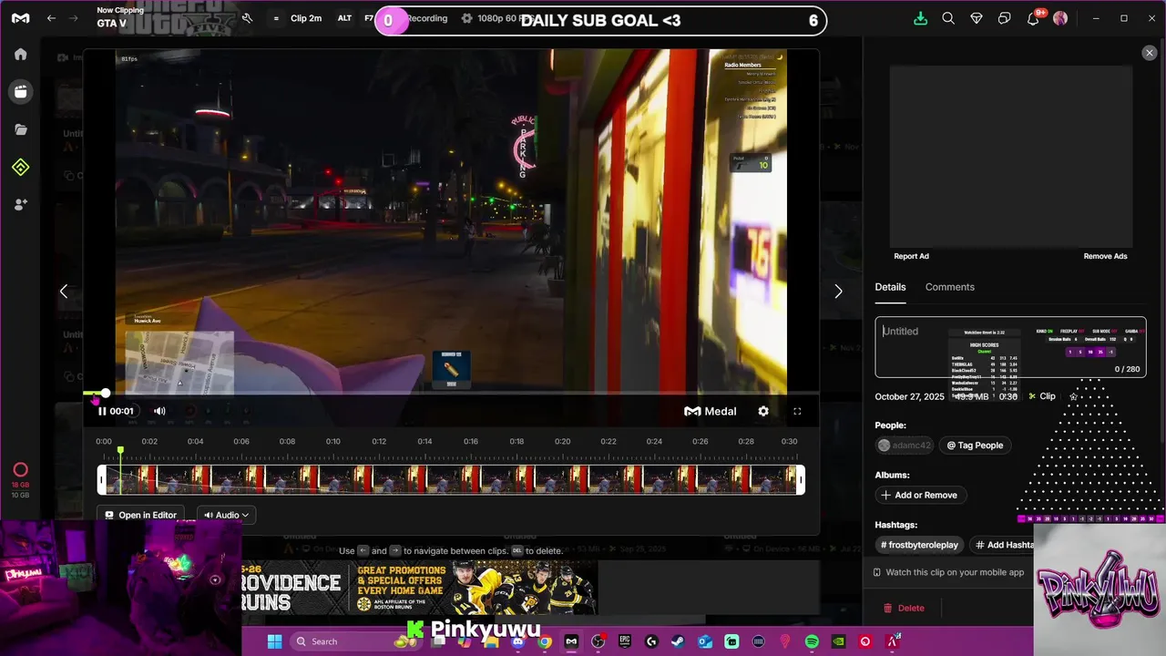Viewport: 1166px width, 656px height.
Task: Click the Now Clipping GTA V label
Action: tap(120, 16)
